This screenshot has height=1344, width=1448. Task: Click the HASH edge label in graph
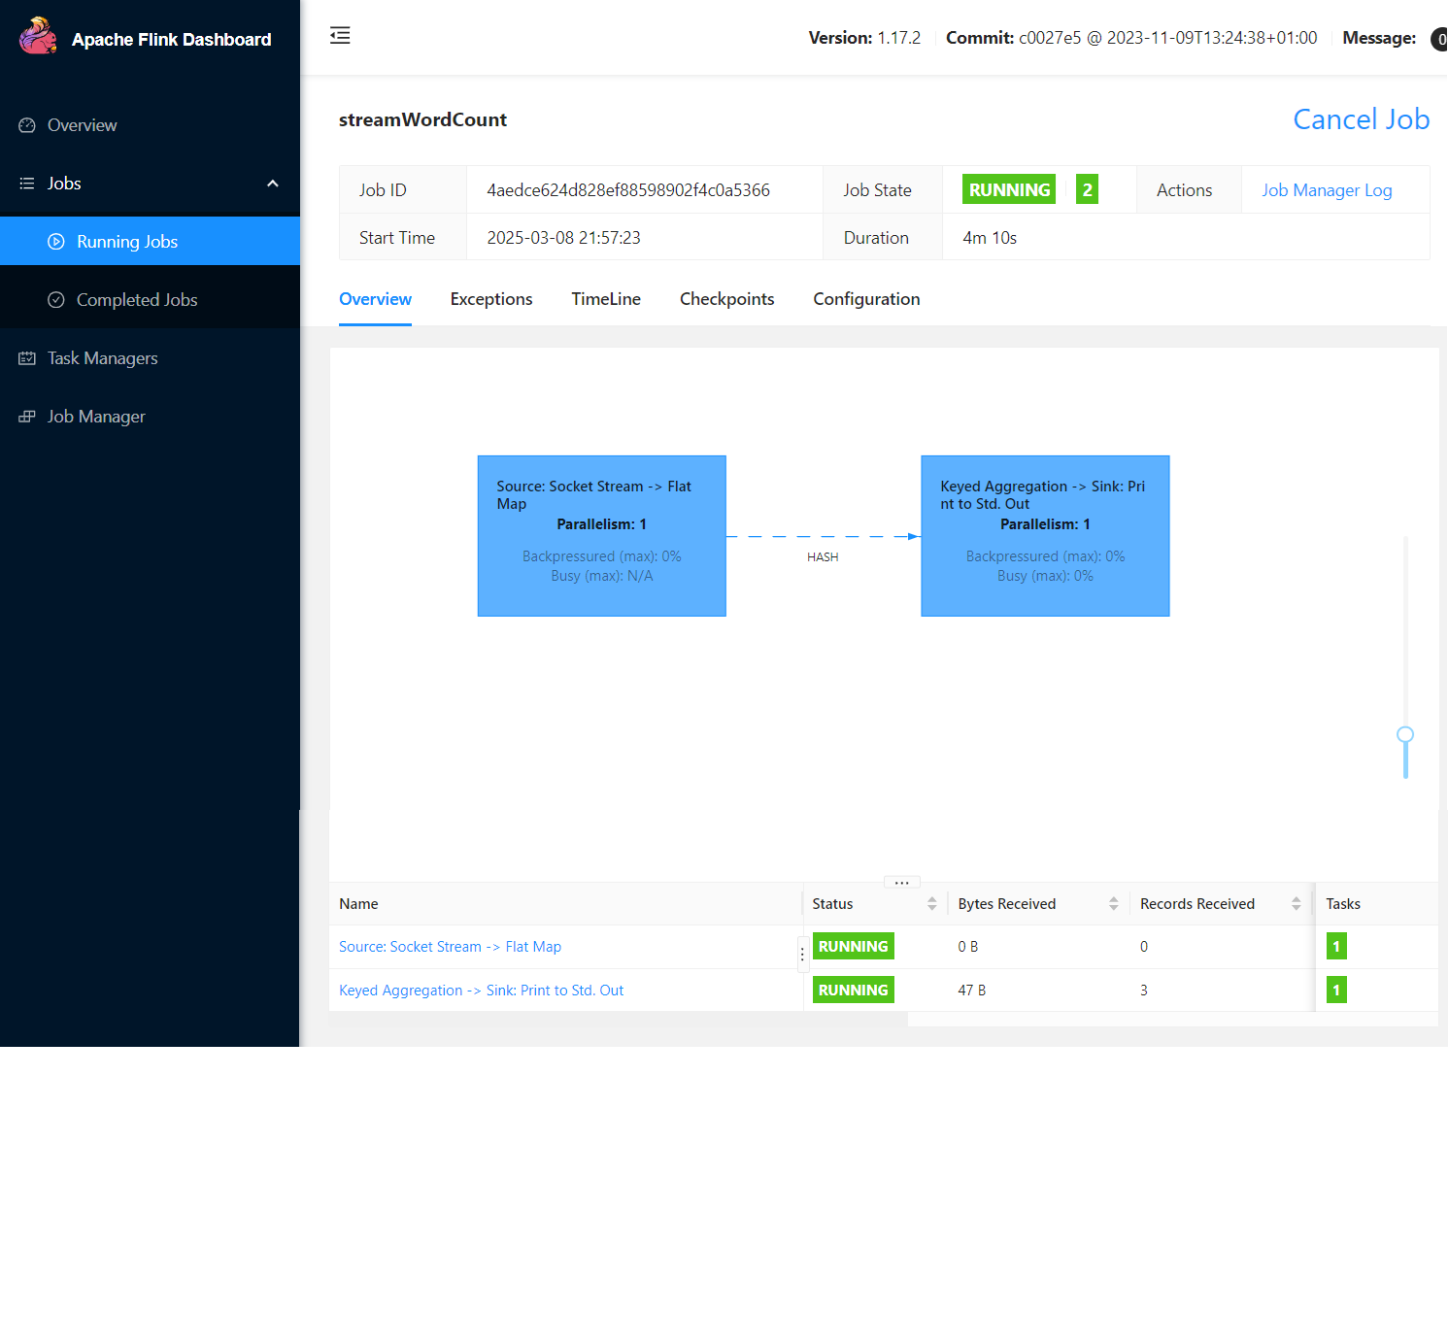[823, 557]
